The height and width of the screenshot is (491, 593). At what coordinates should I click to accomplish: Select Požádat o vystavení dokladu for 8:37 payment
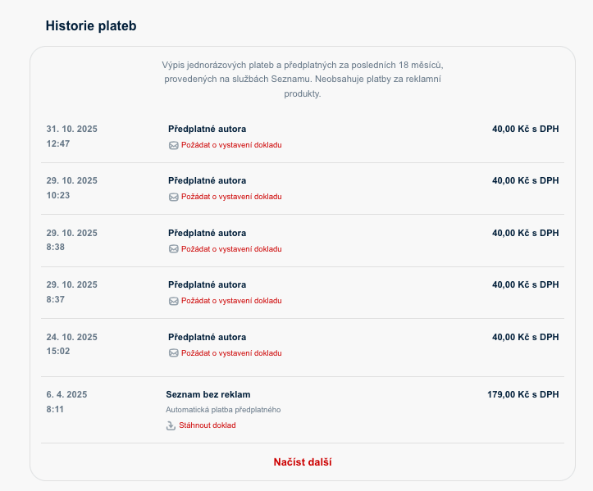[231, 301]
